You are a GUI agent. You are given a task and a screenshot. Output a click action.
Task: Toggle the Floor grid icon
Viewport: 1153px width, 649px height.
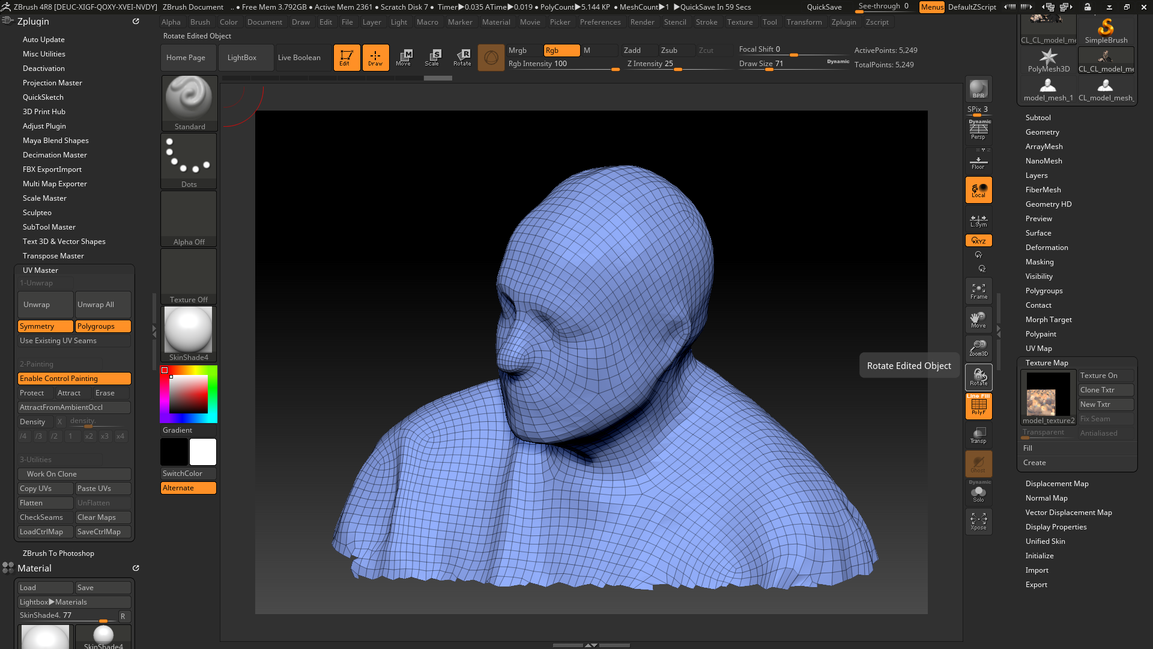click(x=978, y=162)
